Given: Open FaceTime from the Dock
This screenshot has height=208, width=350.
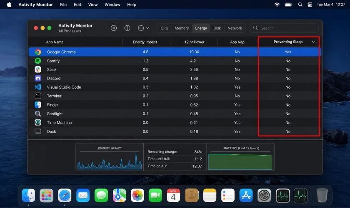Looking at the screenshot, I should coord(155,195).
